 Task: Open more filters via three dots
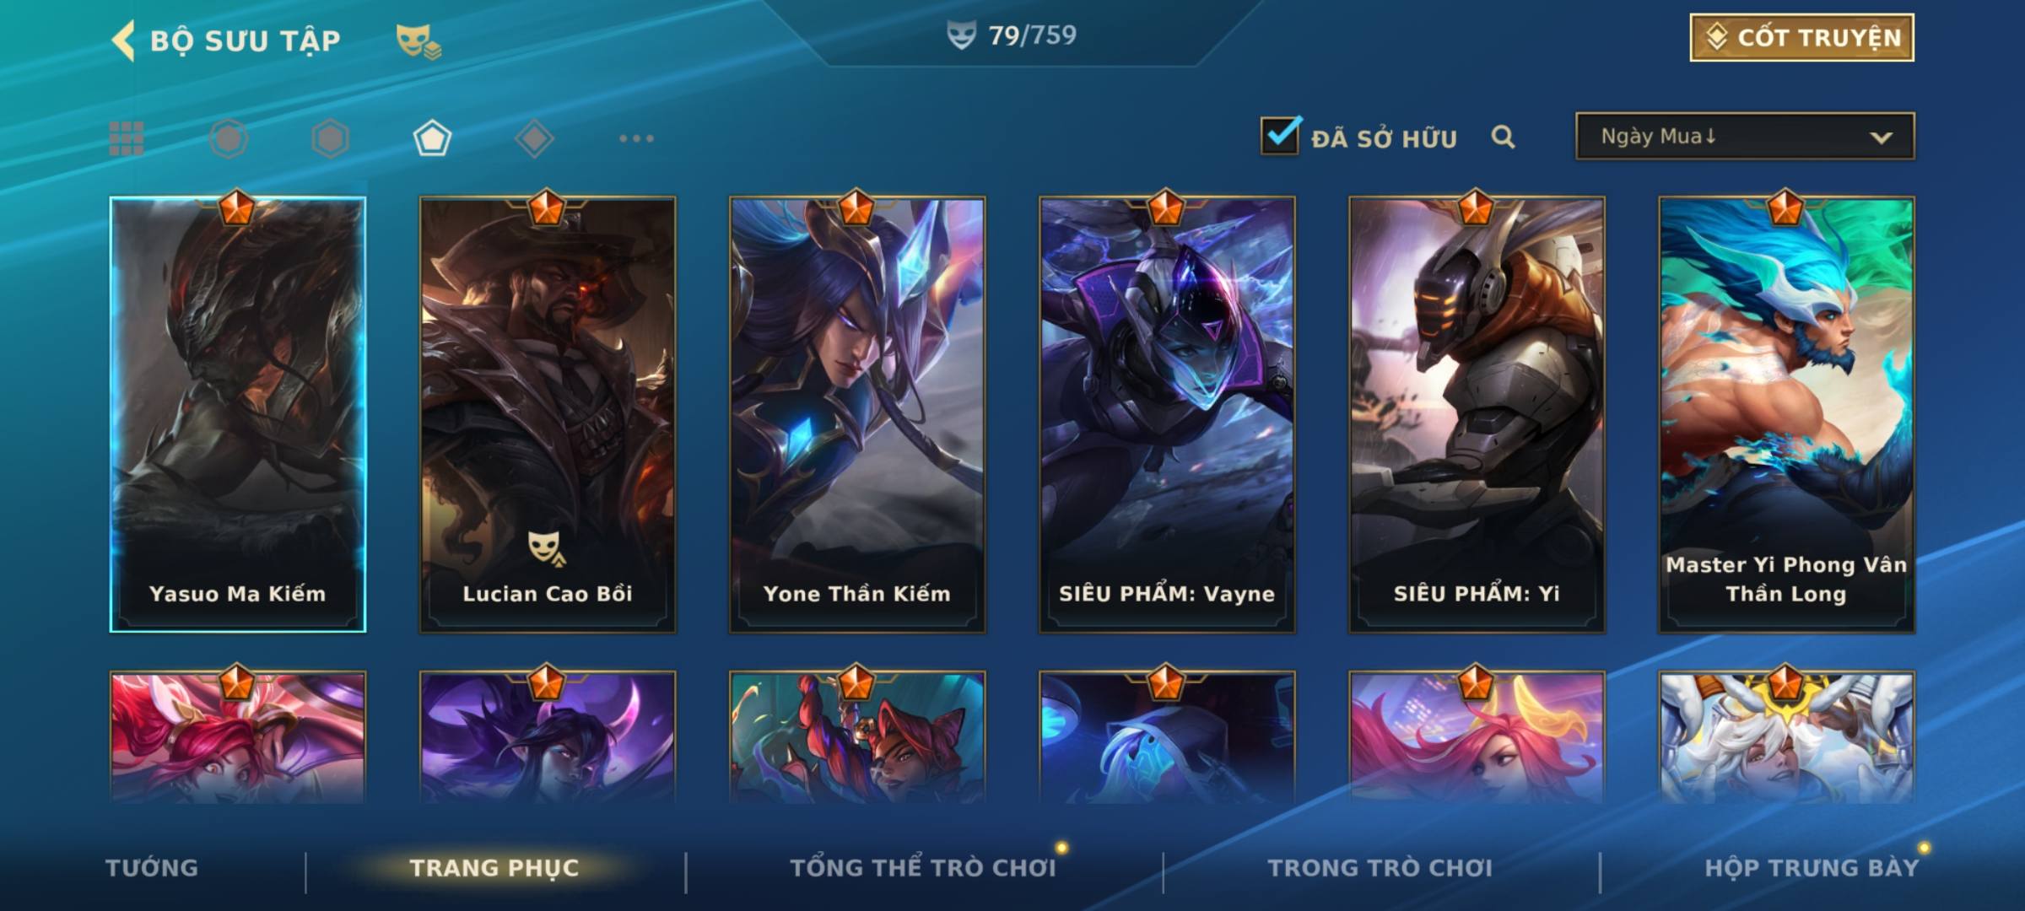point(636,138)
